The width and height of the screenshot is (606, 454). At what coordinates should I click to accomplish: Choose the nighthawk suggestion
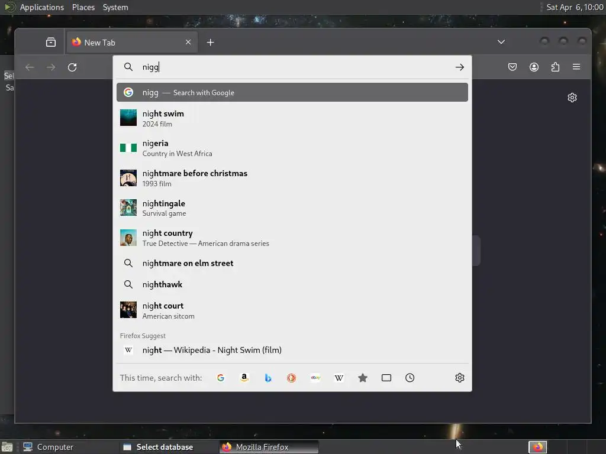click(292, 284)
